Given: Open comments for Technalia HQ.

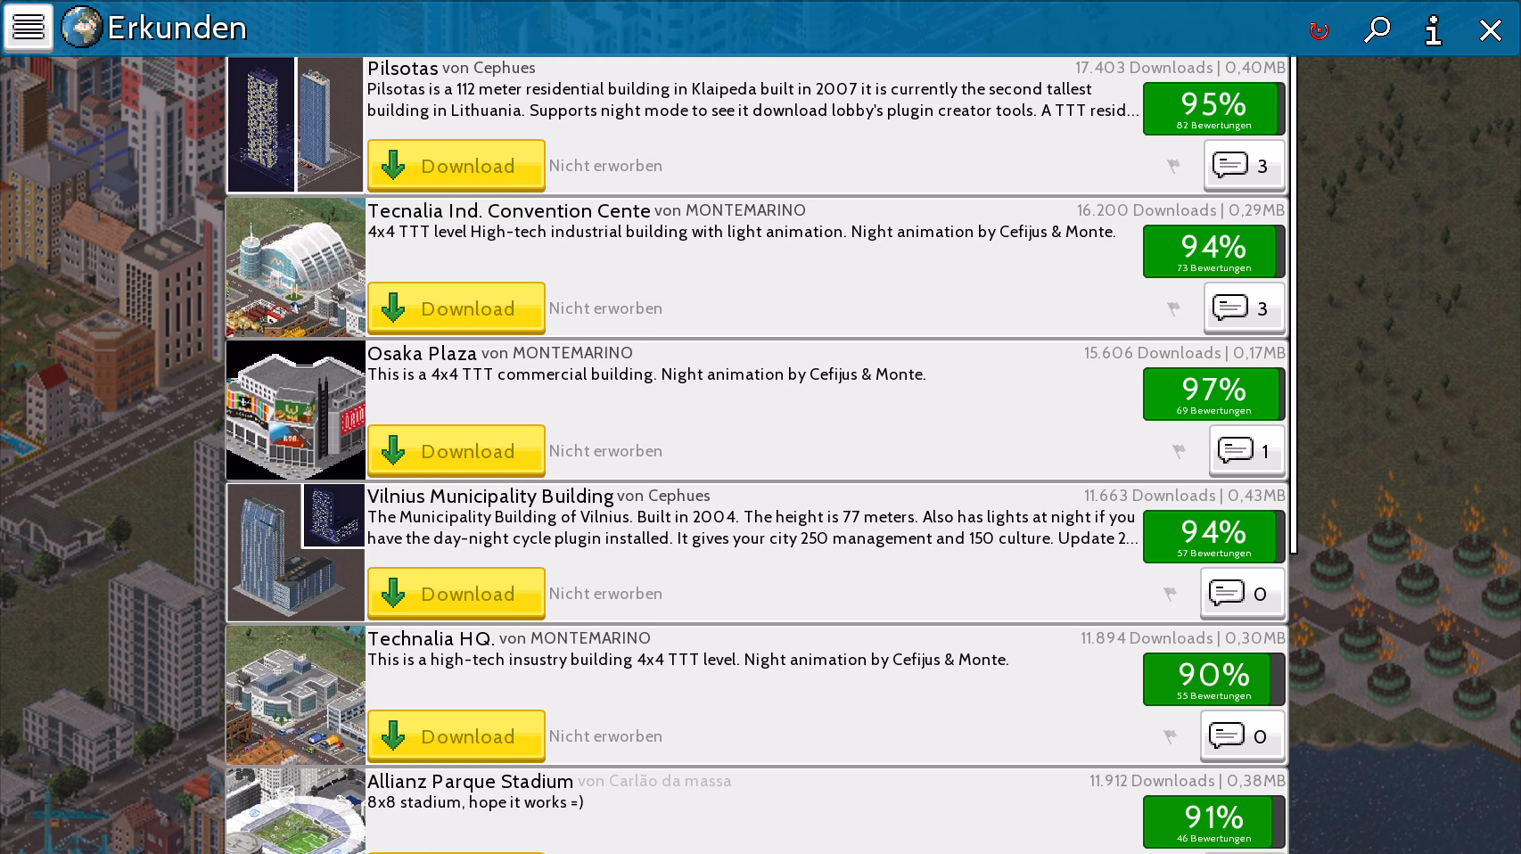Looking at the screenshot, I should coord(1242,736).
